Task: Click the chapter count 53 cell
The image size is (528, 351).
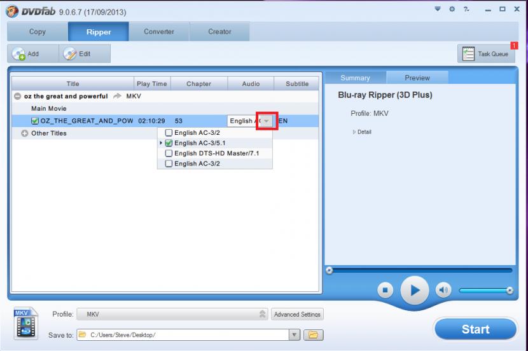Action: [179, 121]
